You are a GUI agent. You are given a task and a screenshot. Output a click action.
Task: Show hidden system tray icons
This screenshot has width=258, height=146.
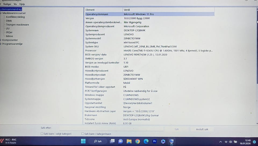(221, 142)
